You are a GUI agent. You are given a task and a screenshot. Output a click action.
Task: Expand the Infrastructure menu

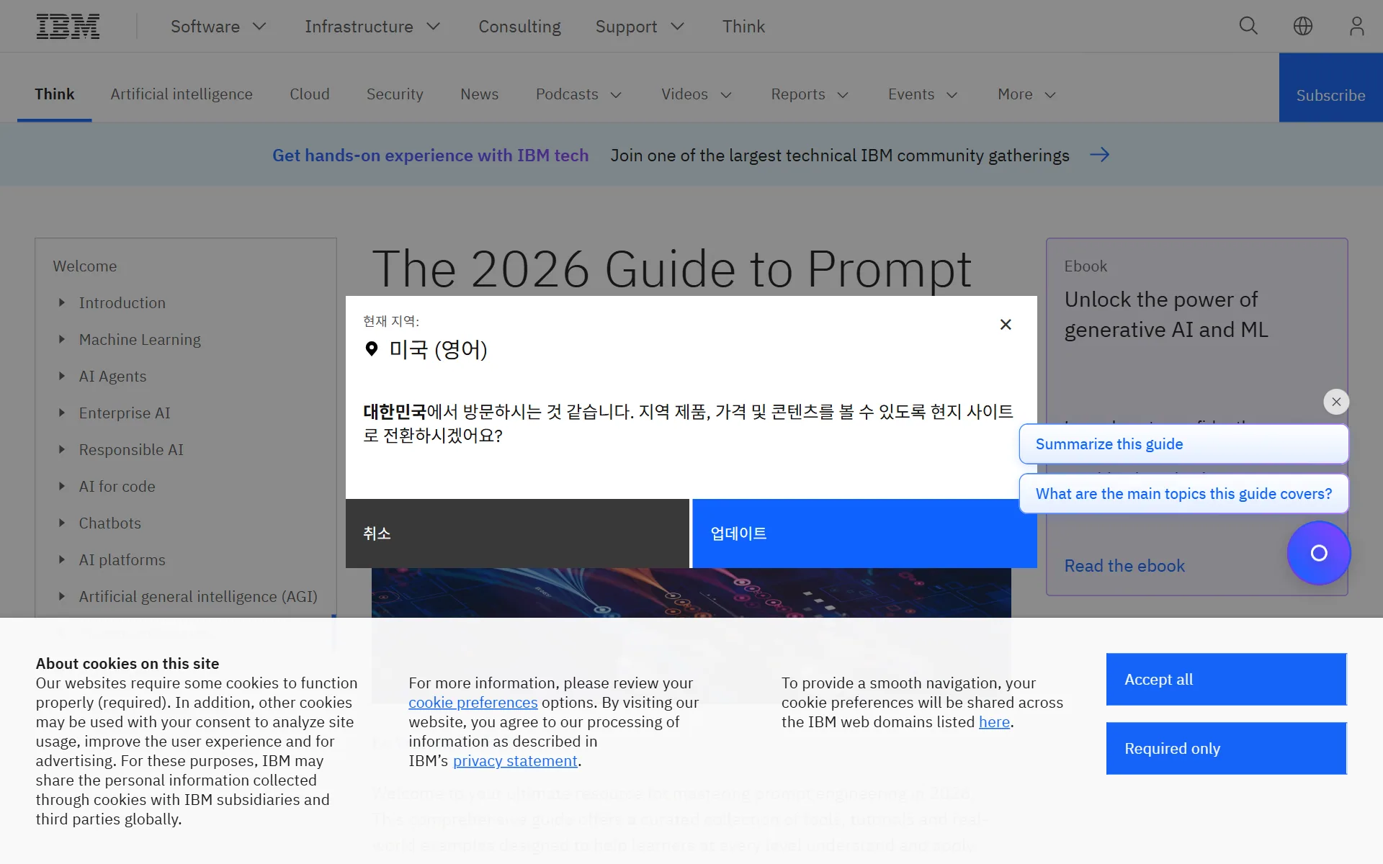372,27
